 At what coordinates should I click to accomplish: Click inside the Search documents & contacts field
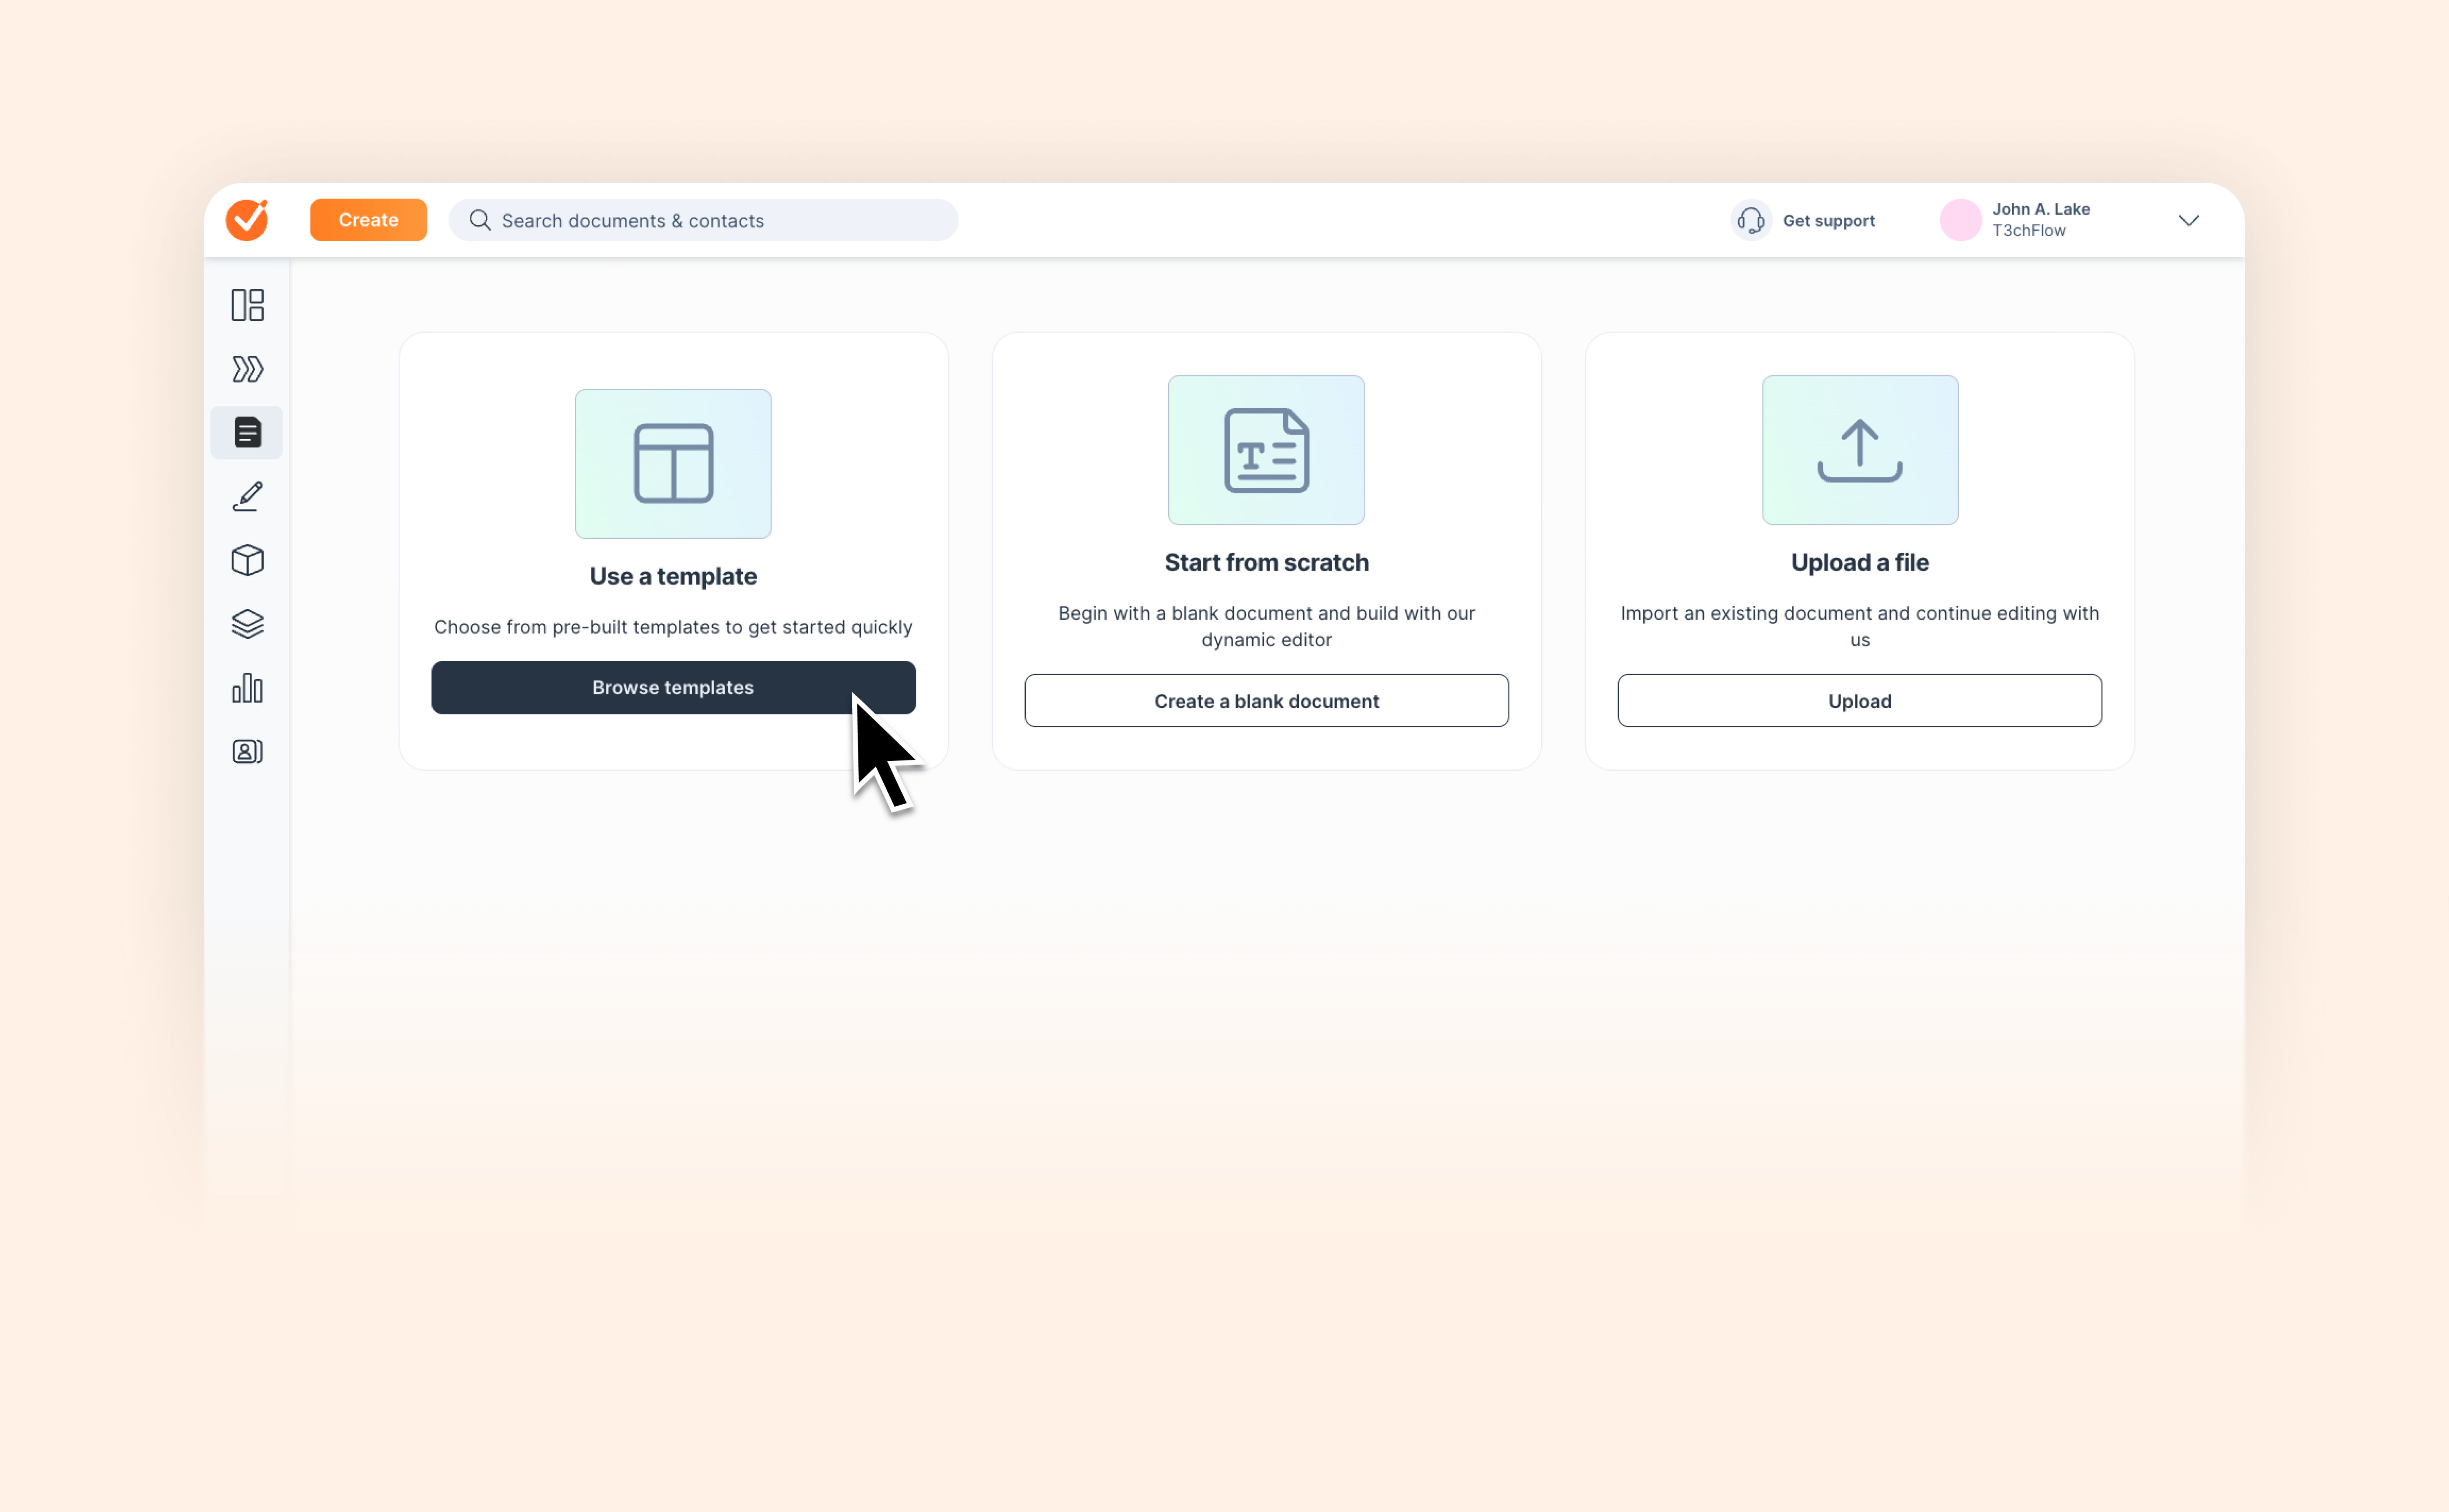tap(700, 220)
